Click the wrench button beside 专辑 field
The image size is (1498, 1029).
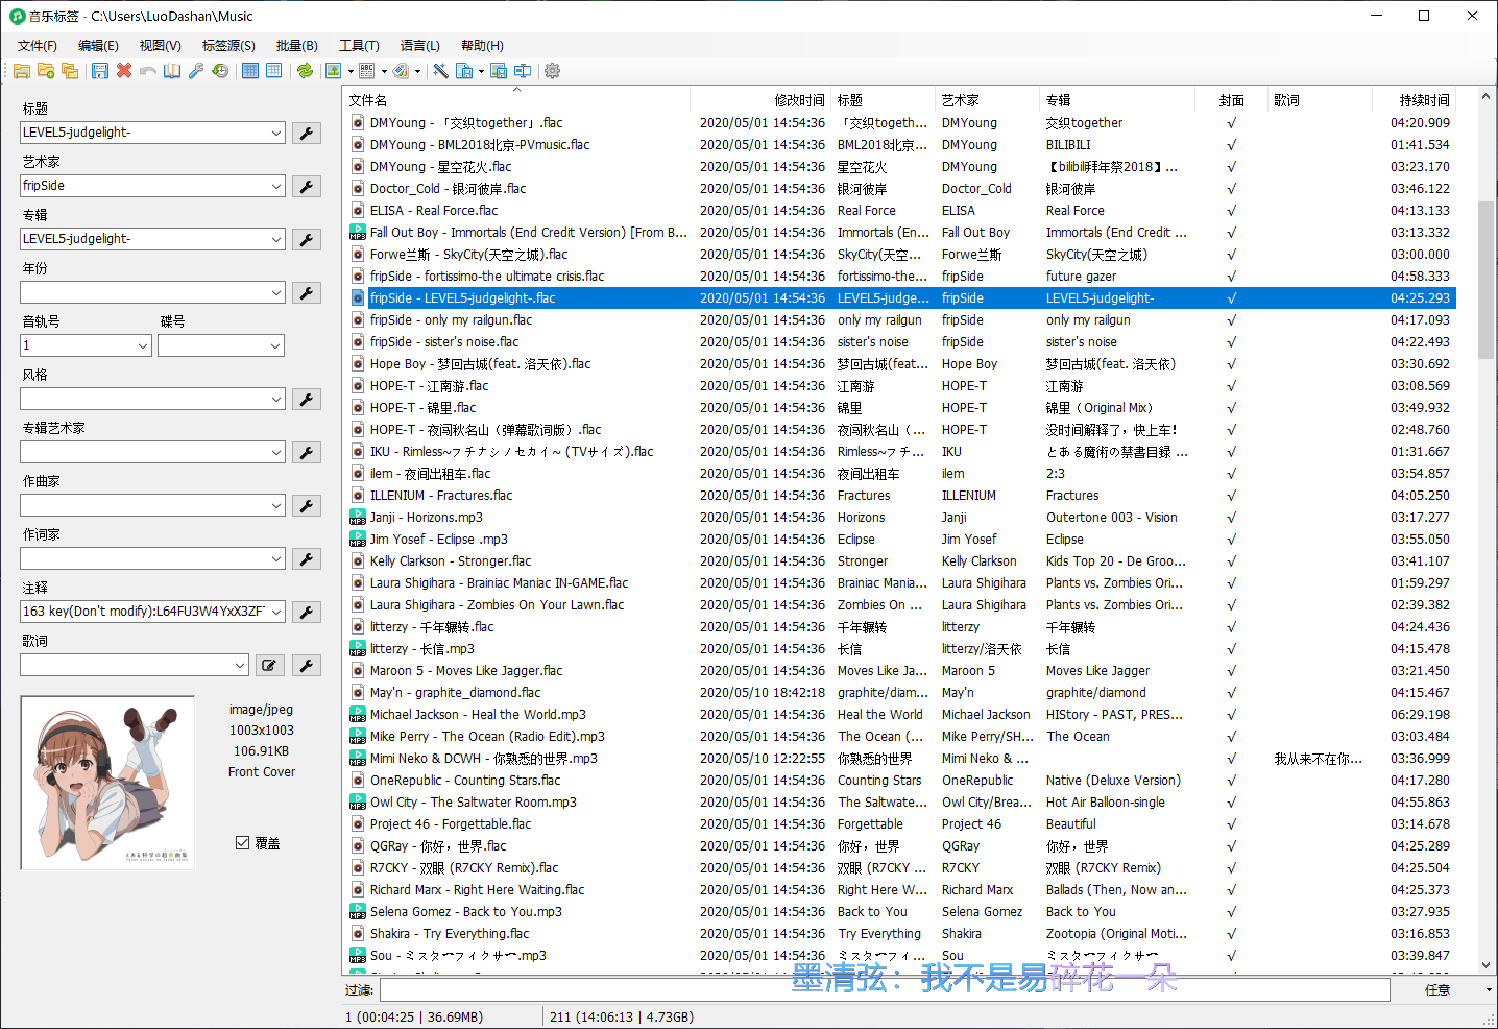[x=307, y=239]
